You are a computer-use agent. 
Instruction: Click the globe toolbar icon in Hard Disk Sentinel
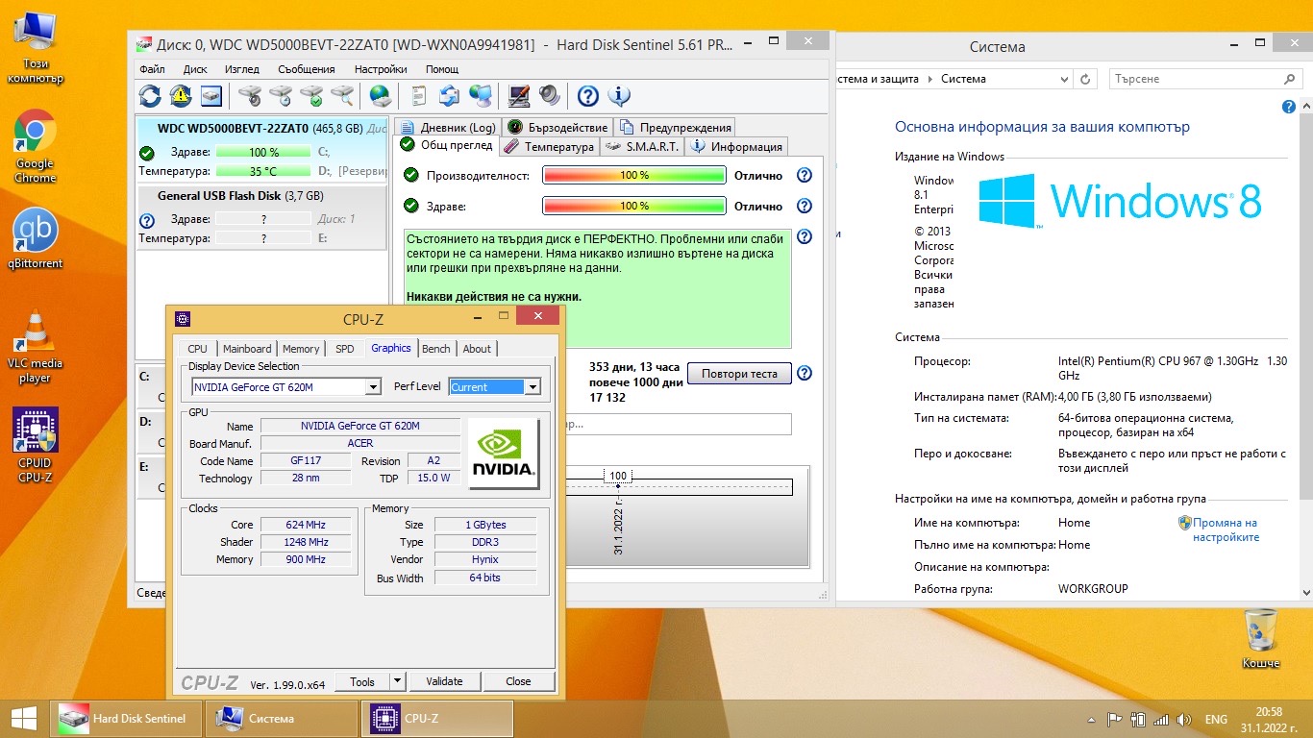tap(381, 95)
